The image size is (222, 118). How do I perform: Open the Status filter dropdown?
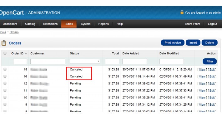click(85, 61)
